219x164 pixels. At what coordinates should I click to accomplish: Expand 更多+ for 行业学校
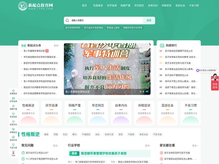coord(148,145)
